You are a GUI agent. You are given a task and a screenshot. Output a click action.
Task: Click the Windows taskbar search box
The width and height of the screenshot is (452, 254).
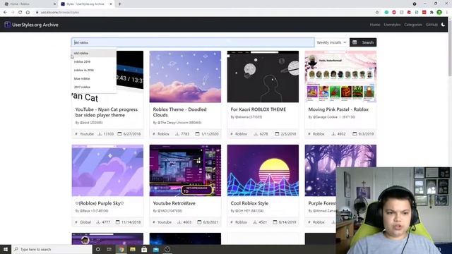(52, 249)
